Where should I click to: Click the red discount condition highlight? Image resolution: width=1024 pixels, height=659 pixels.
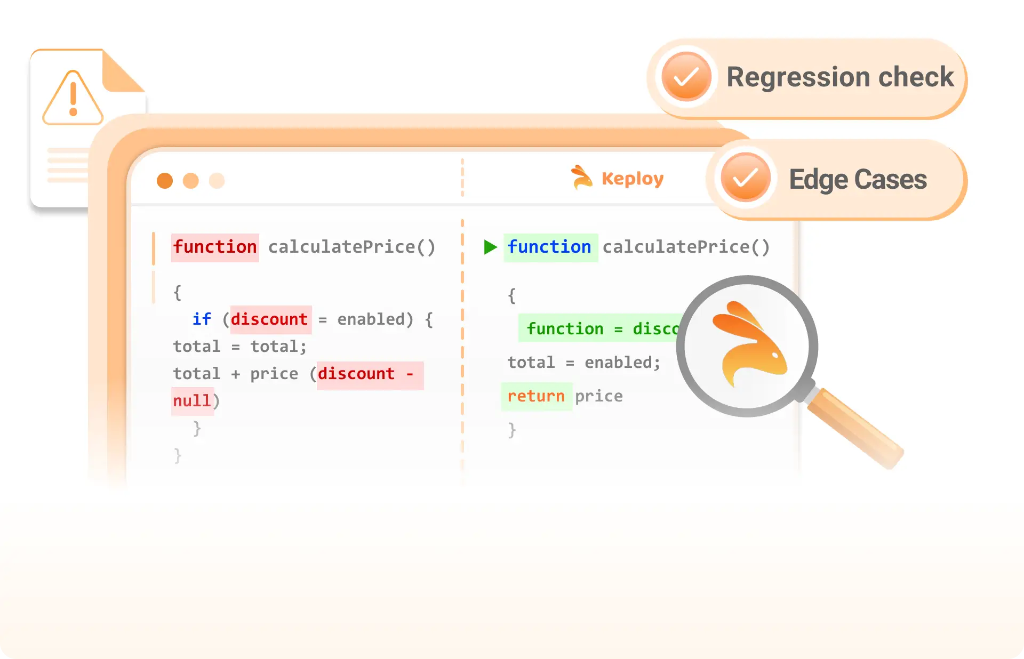point(270,319)
